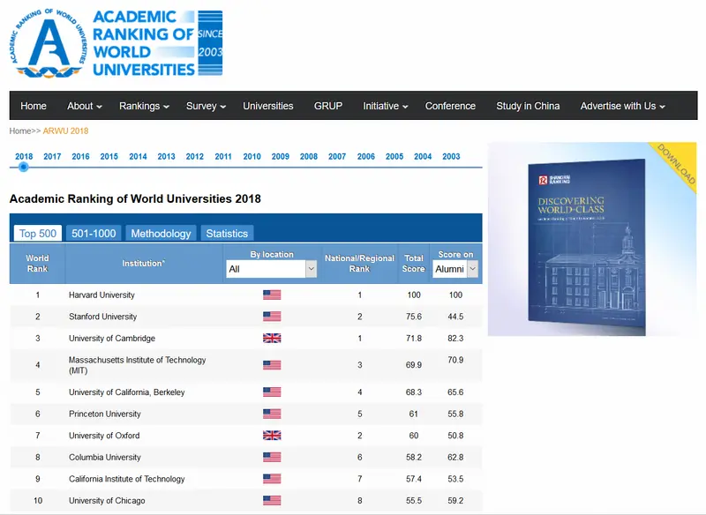Click the US flag next to Columbia University
This screenshot has width=706, height=515.
point(272,457)
